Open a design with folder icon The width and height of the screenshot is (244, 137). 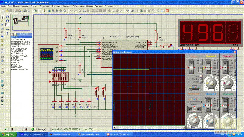[x=7, y=11]
